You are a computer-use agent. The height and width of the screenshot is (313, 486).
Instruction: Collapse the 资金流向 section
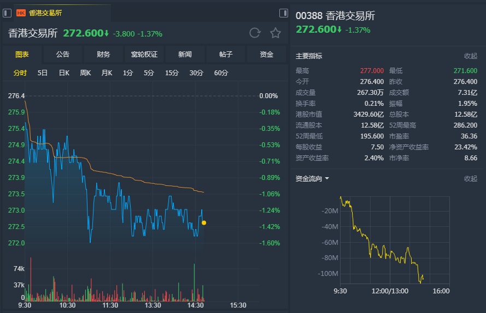pyautogui.click(x=470, y=179)
